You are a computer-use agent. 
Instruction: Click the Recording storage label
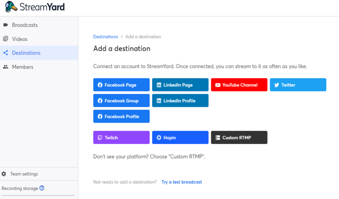(x=19, y=188)
